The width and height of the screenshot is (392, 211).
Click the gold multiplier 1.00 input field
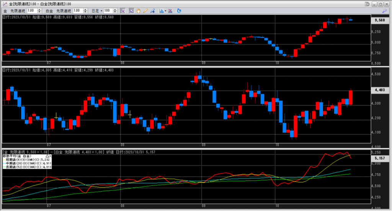[x=32, y=11]
